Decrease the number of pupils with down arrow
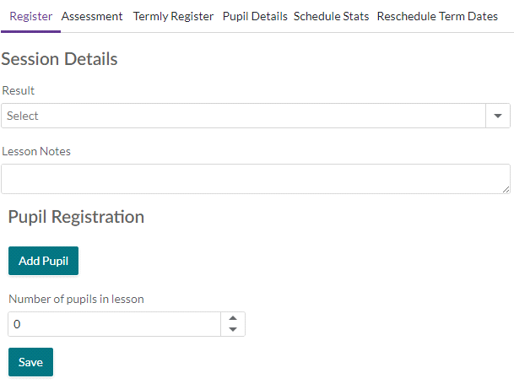 coord(233,329)
